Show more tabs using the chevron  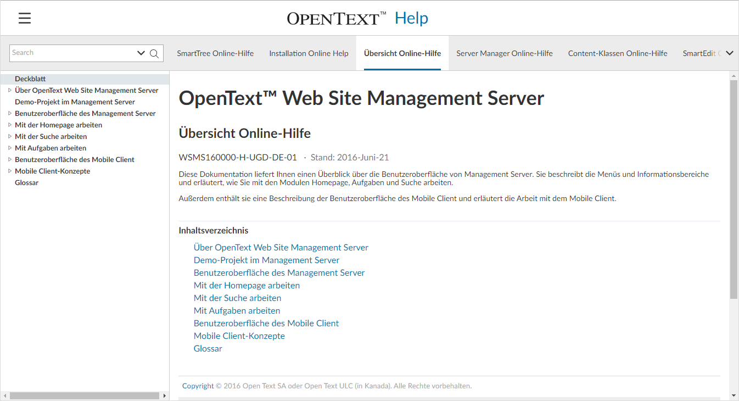tap(729, 53)
